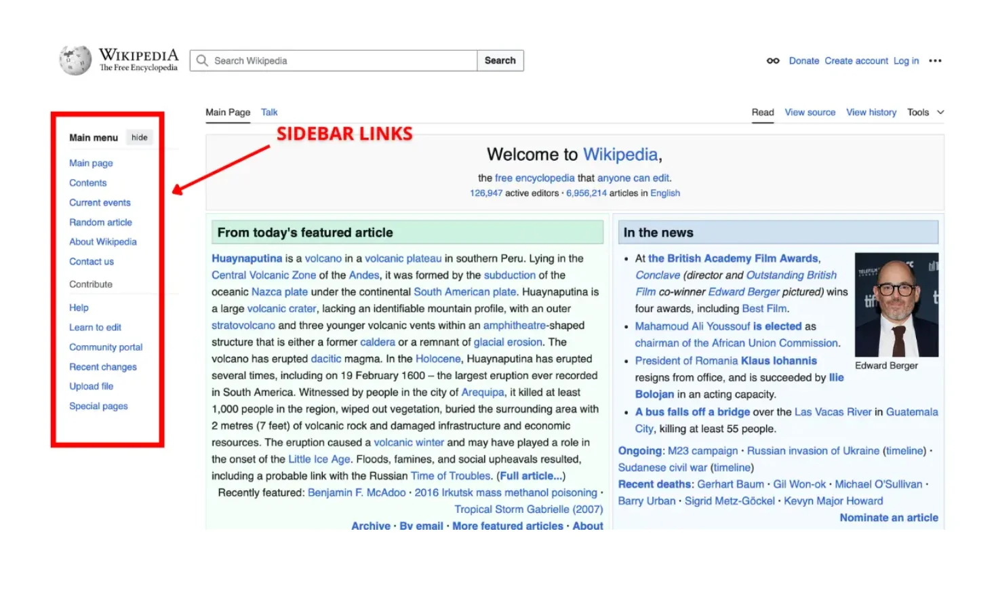Image resolution: width=994 pixels, height=601 pixels.
Task: Open Current events from the sidebar
Action: pyautogui.click(x=100, y=202)
